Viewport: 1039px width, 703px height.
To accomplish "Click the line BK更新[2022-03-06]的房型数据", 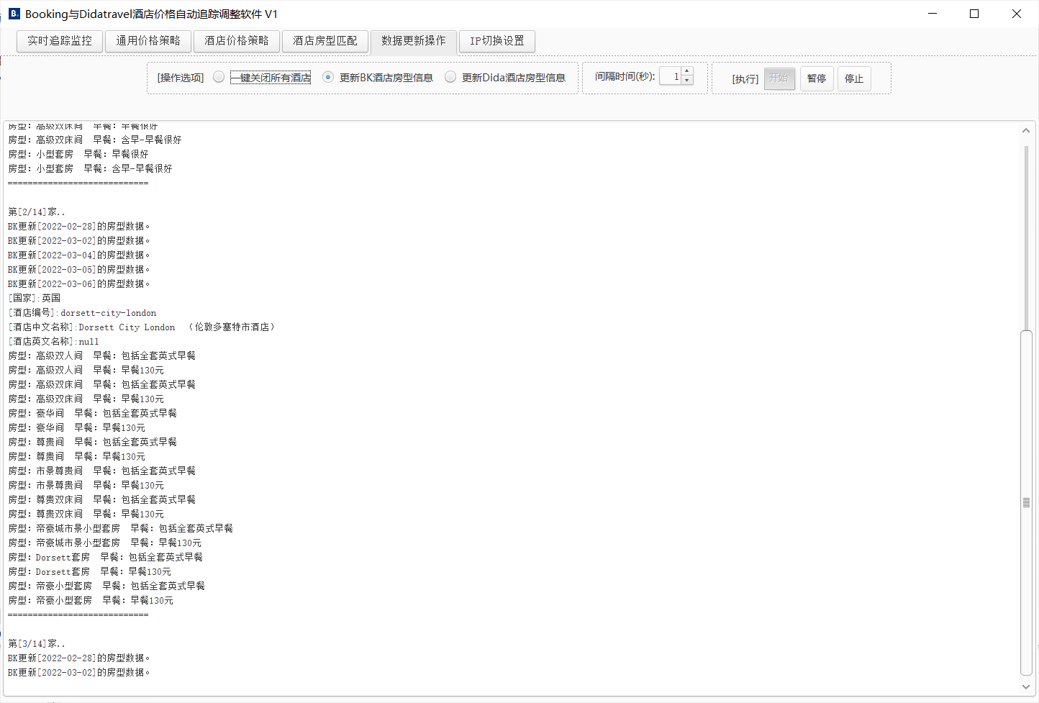I will tap(79, 284).
